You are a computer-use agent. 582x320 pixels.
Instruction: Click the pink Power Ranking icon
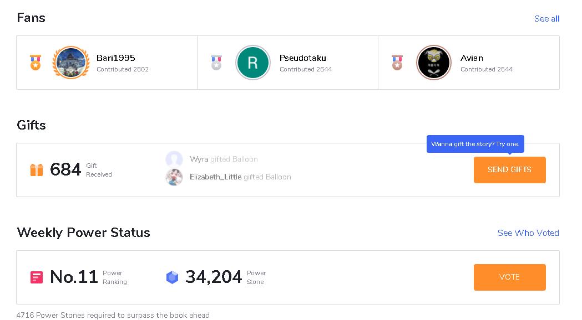[x=37, y=277]
